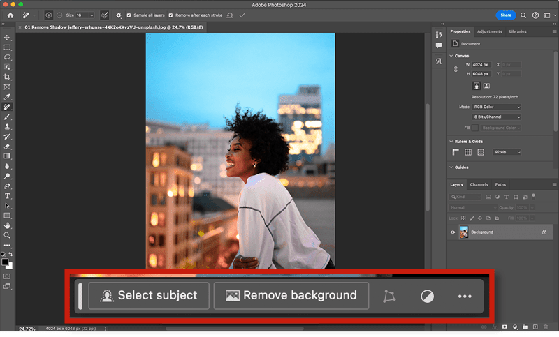This screenshot has width=559, height=337.
Task: Select the Eraser tool
Action: tap(7, 147)
